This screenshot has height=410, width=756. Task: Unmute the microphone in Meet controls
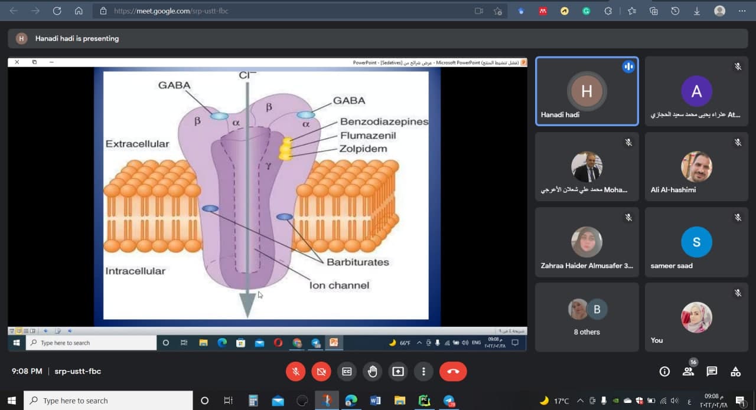pos(295,371)
